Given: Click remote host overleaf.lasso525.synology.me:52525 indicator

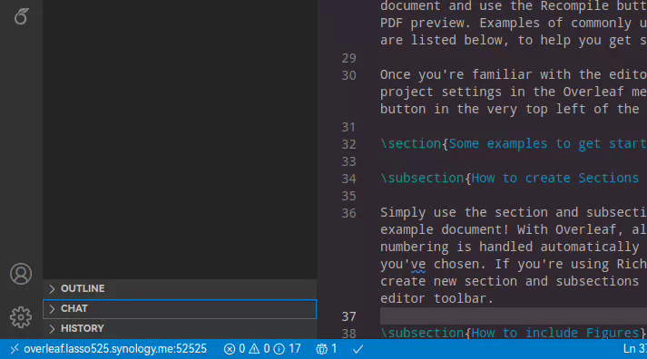Looking at the screenshot, I should tap(109, 349).
